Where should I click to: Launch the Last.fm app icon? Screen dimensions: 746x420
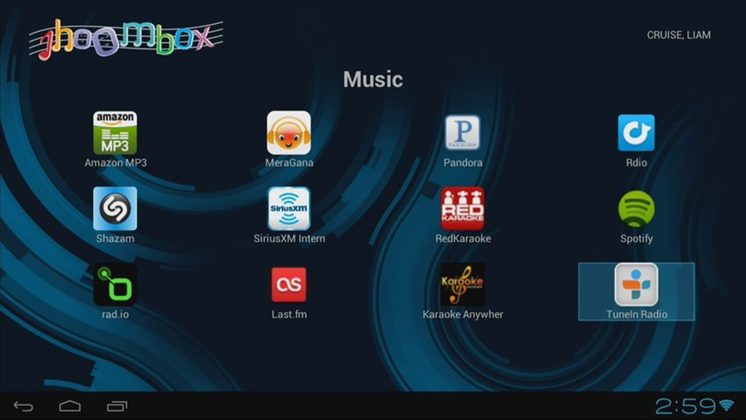click(289, 285)
